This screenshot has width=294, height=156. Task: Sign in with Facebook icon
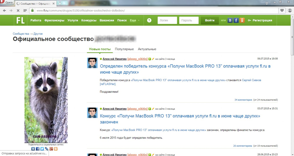click(236, 21)
